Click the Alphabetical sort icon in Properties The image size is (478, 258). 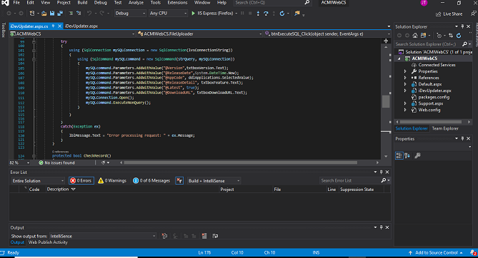point(407,156)
